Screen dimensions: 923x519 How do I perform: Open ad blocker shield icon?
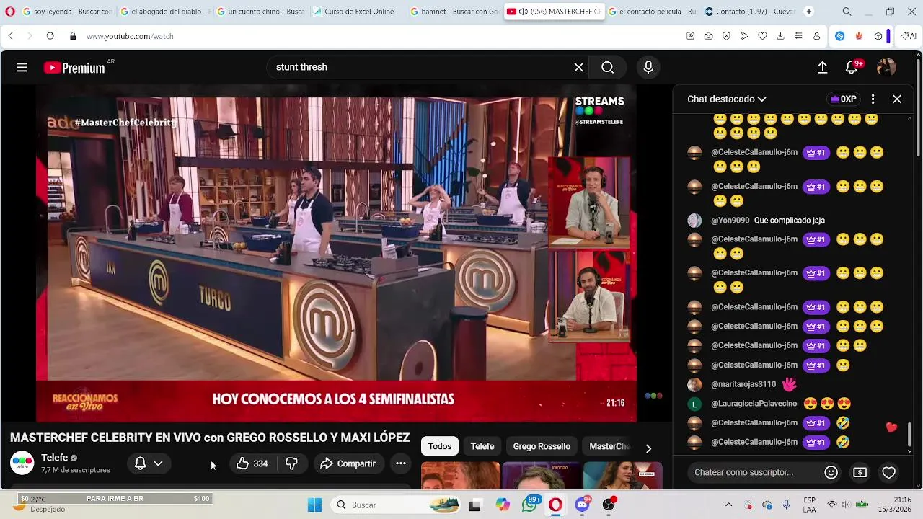click(x=726, y=36)
